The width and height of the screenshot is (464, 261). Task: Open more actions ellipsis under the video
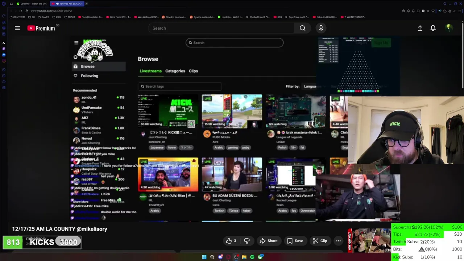(338, 241)
